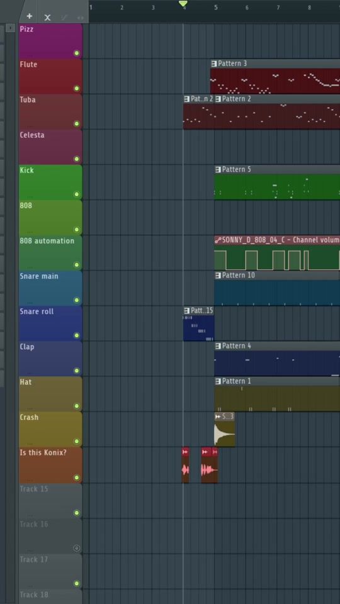Screen dimensions: 340x604
Task: Mute the Tuba track
Action: pyautogui.click(x=76, y=124)
